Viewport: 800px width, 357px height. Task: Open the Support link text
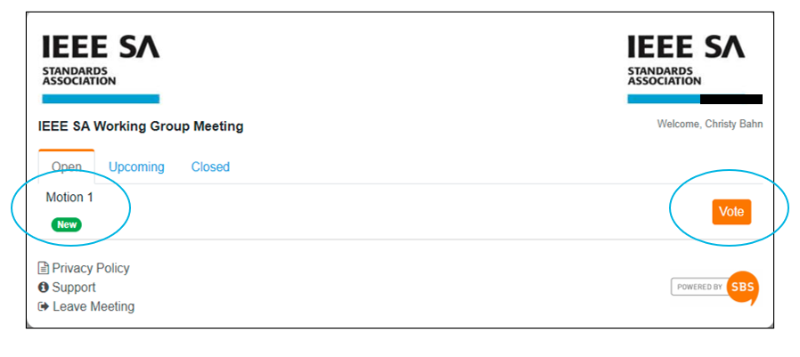click(74, 288)
